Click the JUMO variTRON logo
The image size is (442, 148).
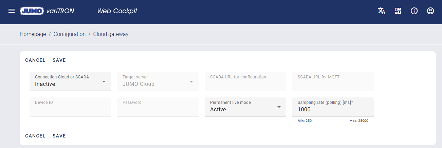(x=47, y=11)
